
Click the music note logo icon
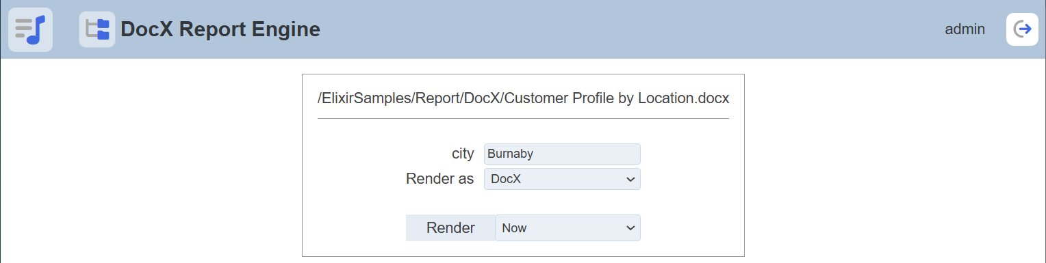30,29
